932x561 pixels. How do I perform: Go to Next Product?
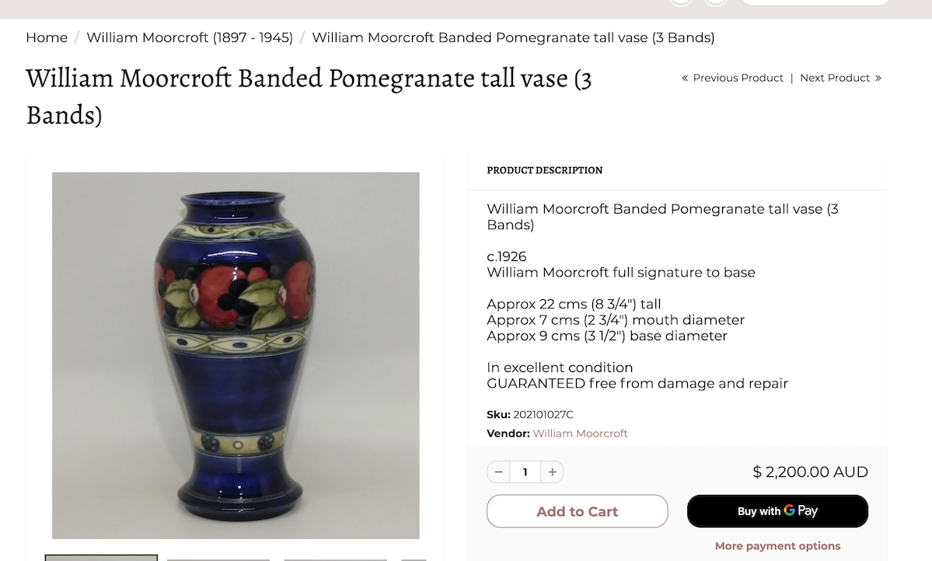coord(835,78)
